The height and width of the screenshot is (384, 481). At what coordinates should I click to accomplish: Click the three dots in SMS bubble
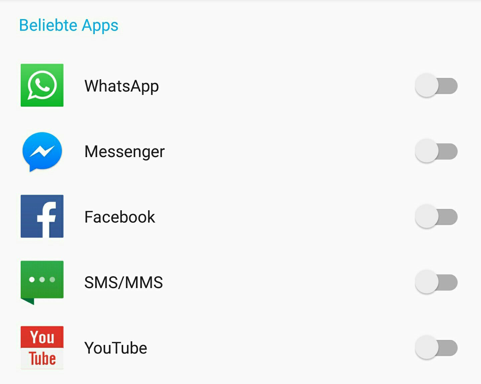point(42,279)
